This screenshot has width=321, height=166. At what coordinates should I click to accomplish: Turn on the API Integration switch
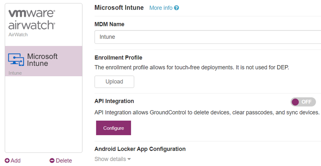tap(303, 102)
